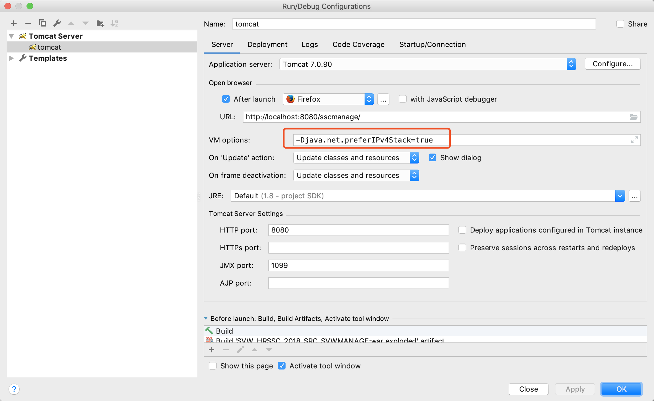The width and height of the screenshot is (654, 401).
Task: Click the Apply button
Action: point(575,389)
